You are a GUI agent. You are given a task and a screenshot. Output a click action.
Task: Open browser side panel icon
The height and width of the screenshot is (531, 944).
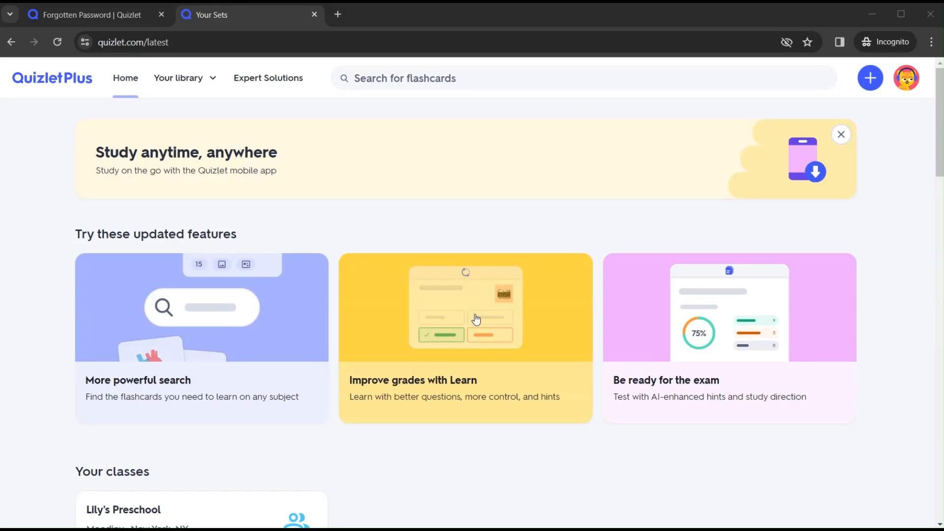[x=839, y=42]
